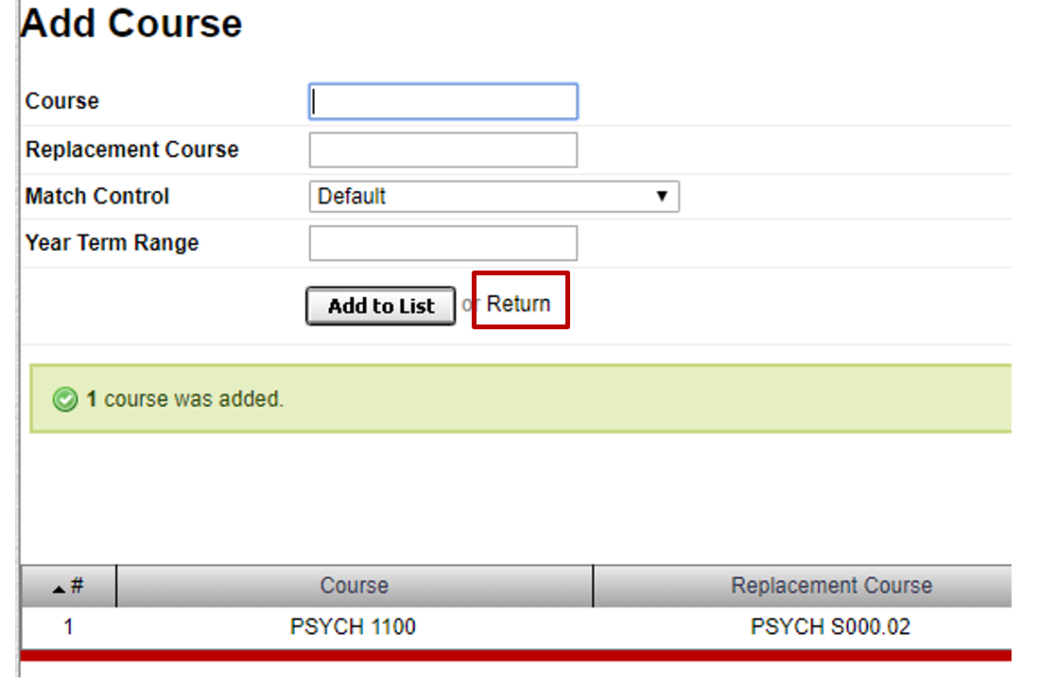Screen dimensions: 1039x684
Task: Click the Replacement Course column header
Action: (x=803, y=586)
